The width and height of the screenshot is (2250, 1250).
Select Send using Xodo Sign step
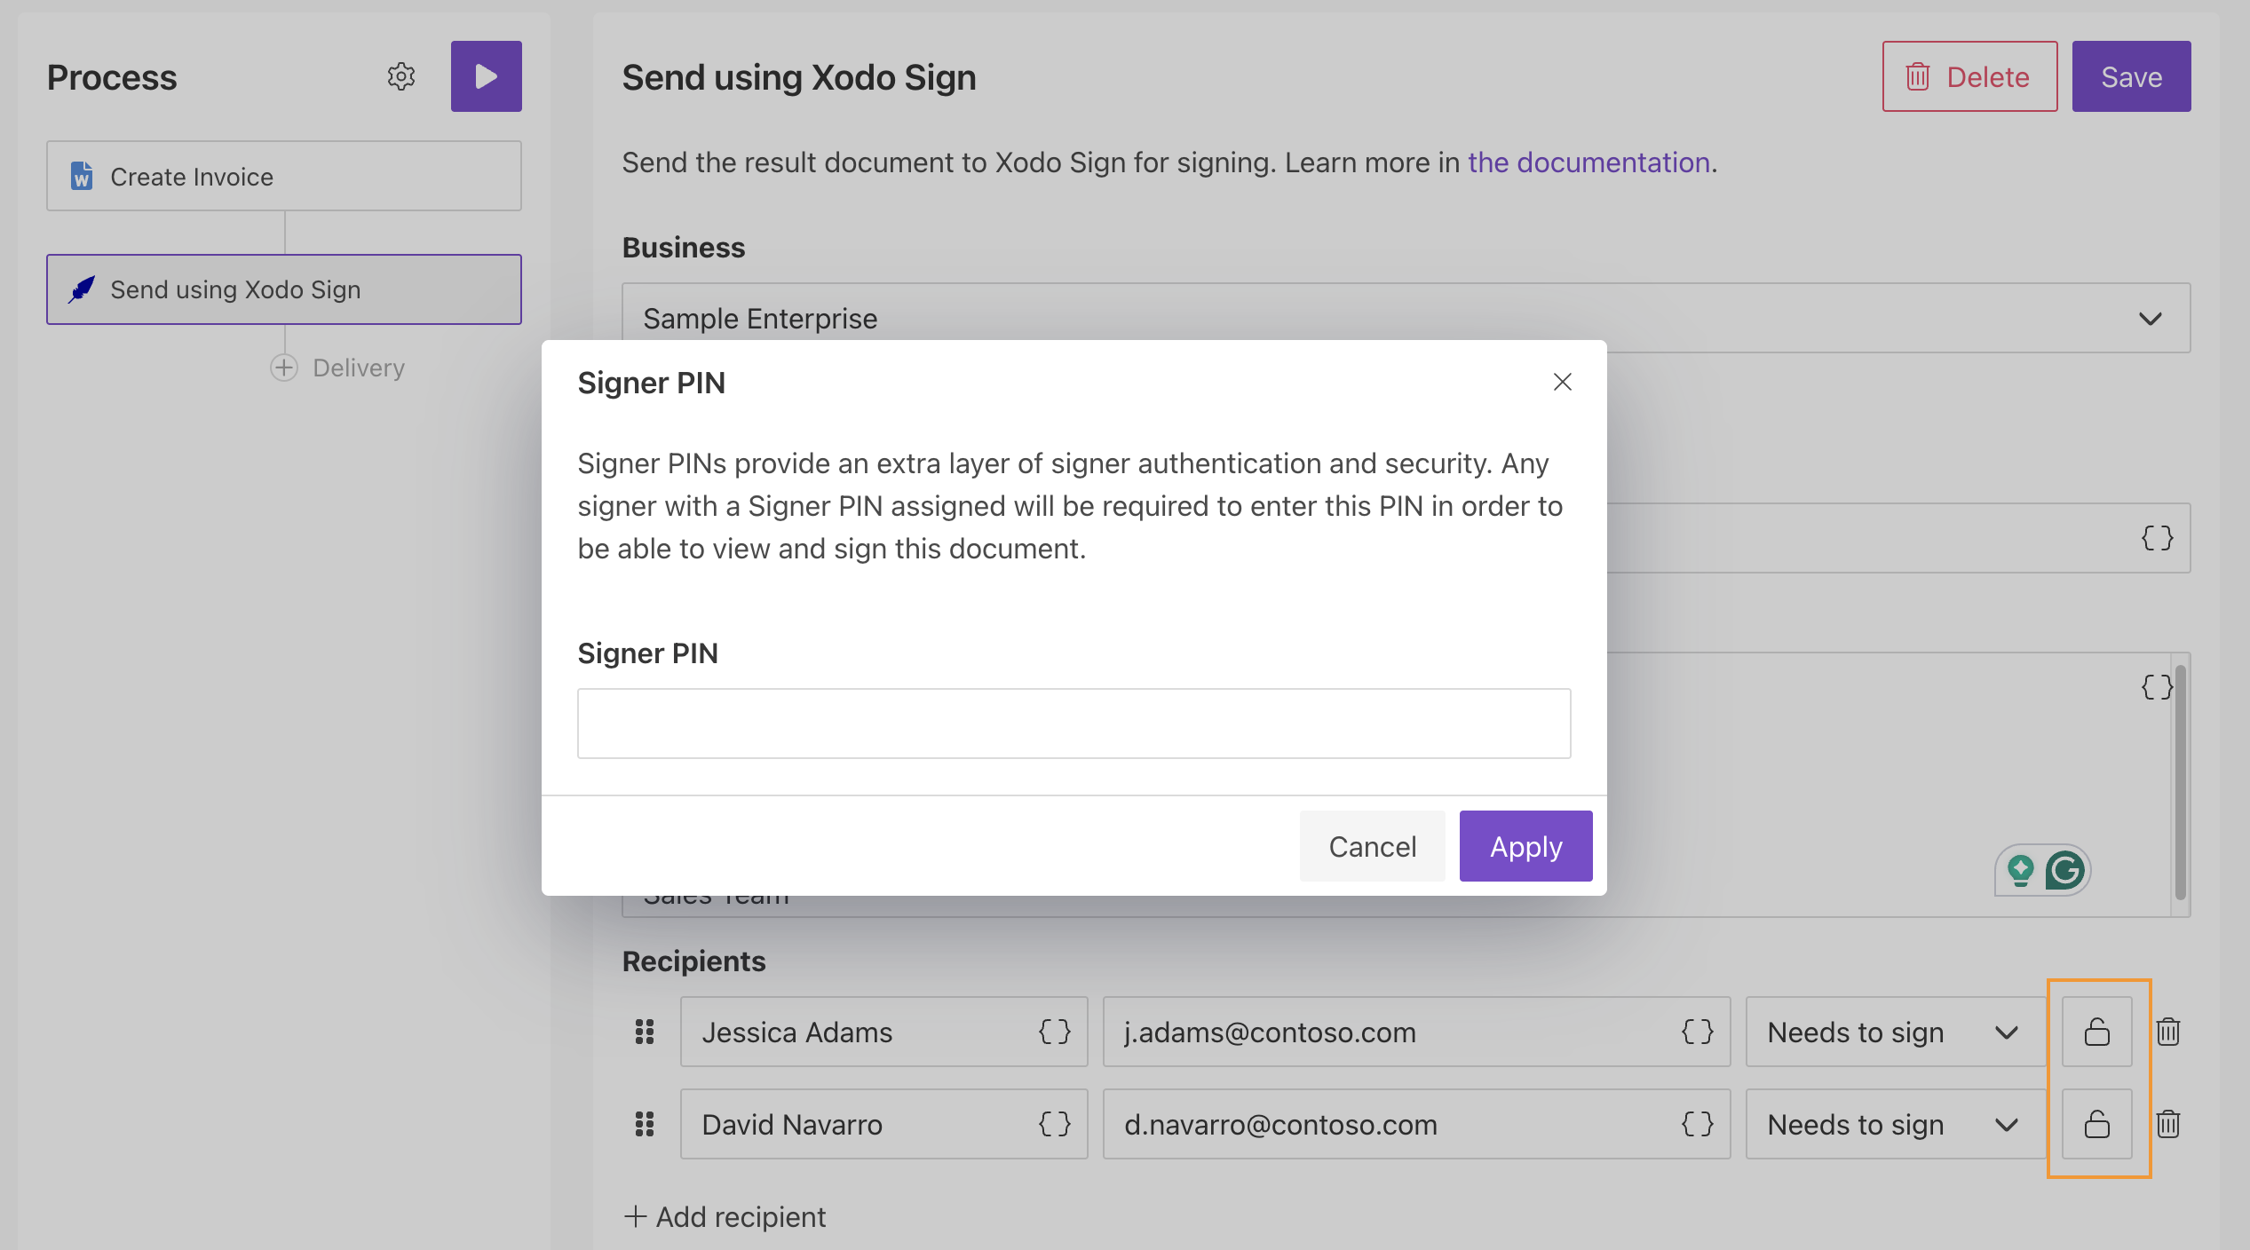pos(284,289)
